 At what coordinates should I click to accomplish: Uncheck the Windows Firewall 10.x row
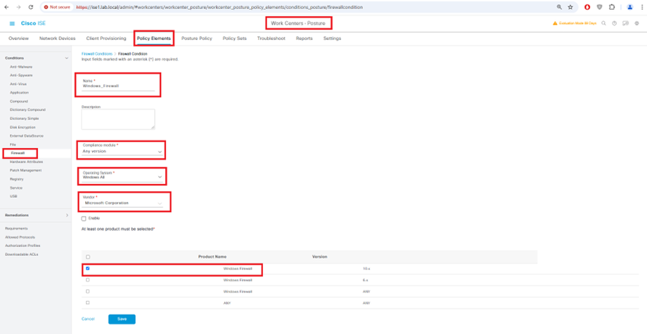pyautogui.click(x=87, y=268)
